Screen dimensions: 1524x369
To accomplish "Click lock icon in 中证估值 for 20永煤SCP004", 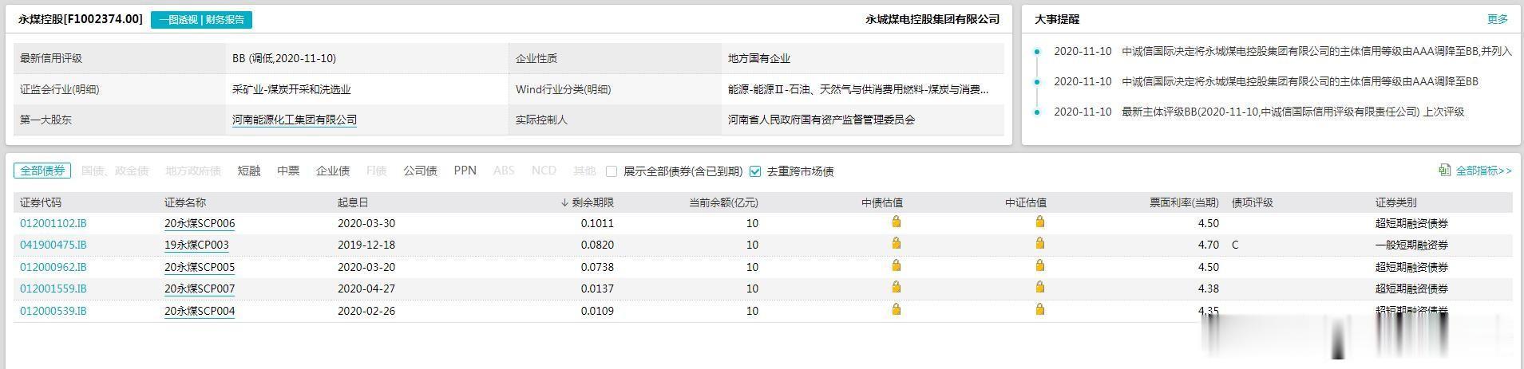I will pos(1039,309).
